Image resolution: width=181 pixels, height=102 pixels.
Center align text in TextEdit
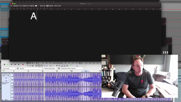point(49,6)
